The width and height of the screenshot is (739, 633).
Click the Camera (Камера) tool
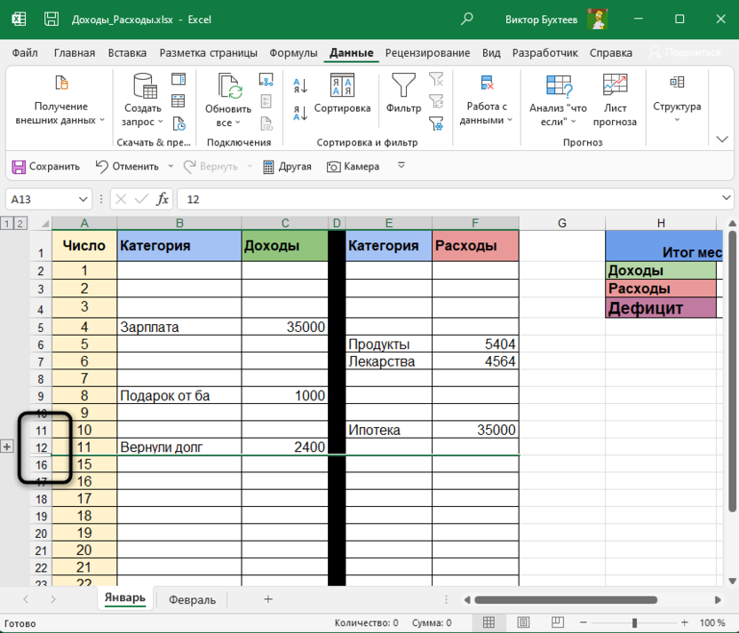(x=353, y=166)
